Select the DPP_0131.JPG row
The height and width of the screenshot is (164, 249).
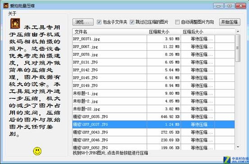pyautogui.click(x=153, y=62)
